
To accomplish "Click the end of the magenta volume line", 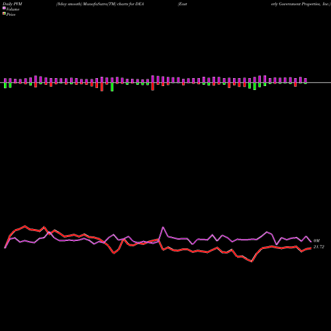I will click(x=311, y=242).
